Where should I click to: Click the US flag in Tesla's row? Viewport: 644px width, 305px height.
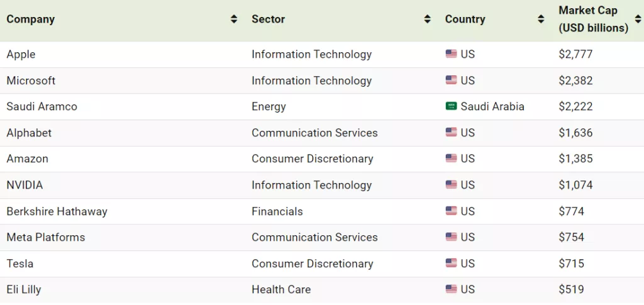coord(451,263)
